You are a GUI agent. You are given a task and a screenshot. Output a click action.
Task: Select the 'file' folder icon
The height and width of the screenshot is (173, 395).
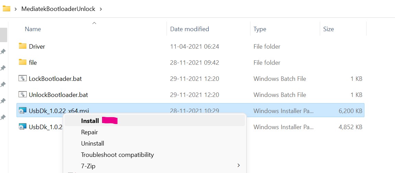[x=23, y=62]
